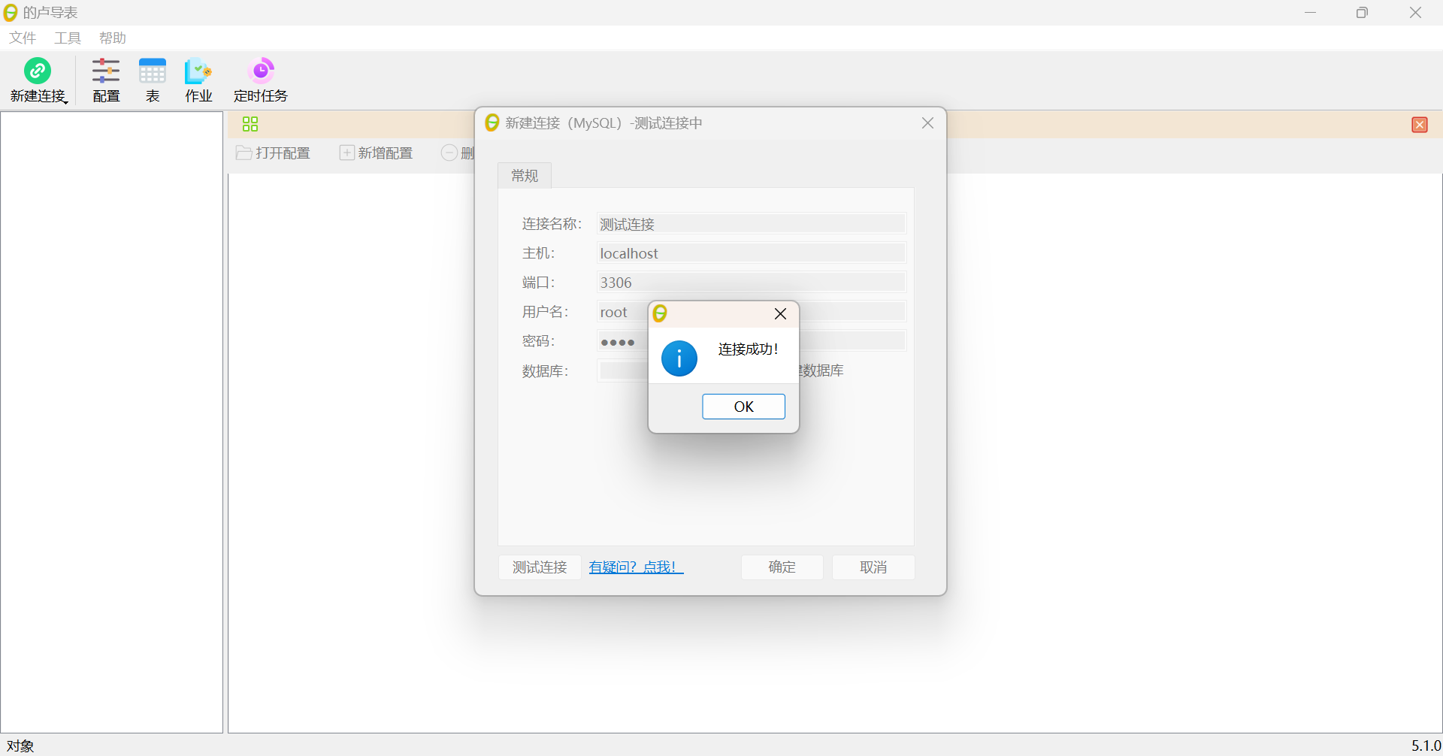Viewport: 1443px width, 756px height.
Task: Close the panel with red X icon
Action: (1419, 125)
